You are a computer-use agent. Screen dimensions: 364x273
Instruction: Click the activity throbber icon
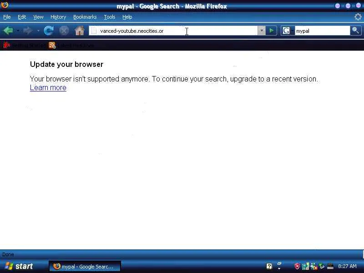358,17
